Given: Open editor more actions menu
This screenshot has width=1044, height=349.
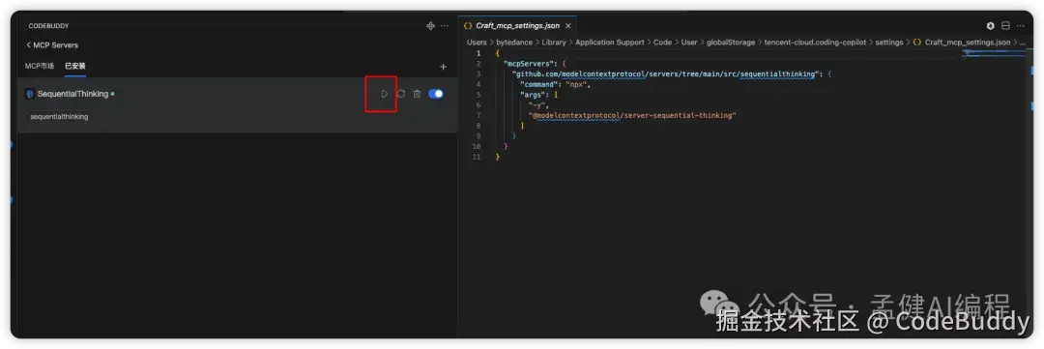Looking at the screenshot, I should click(1021, 26).
